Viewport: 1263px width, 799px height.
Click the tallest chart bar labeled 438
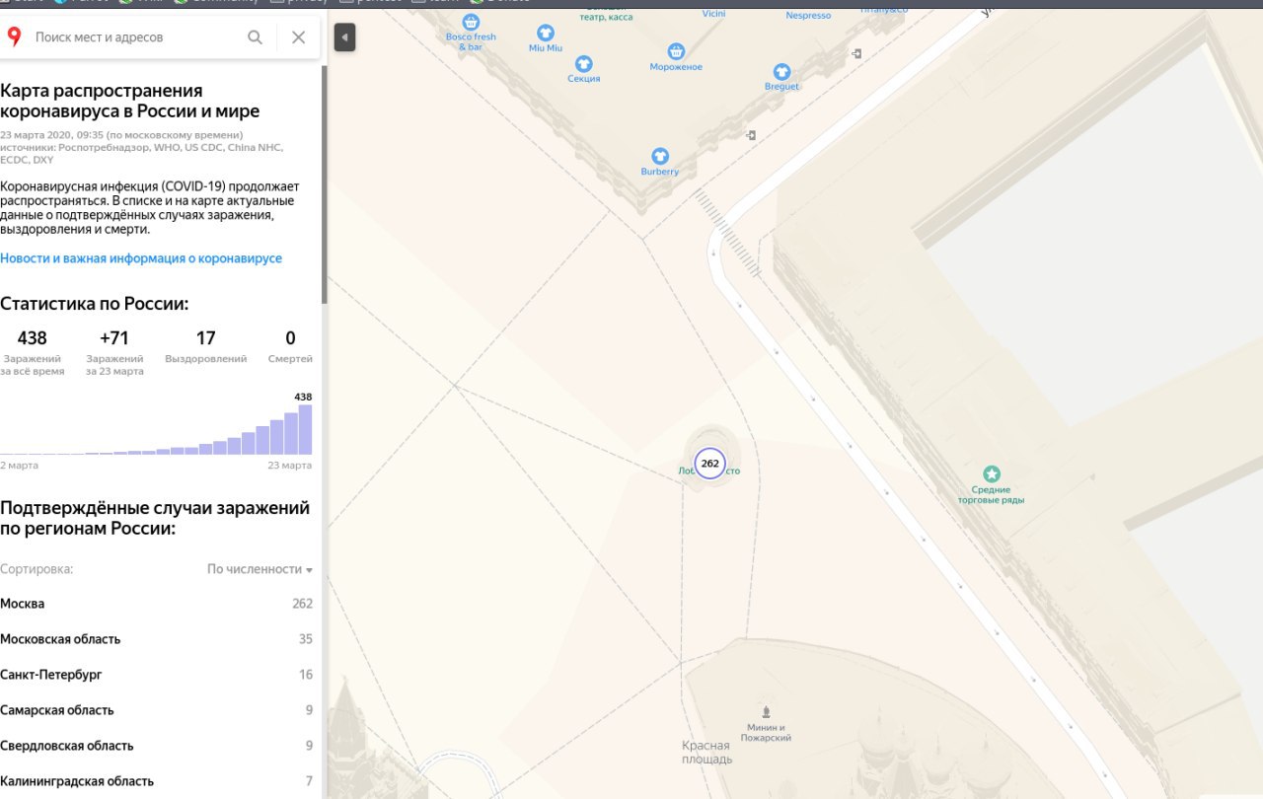pyautogui.click(x=305, y=429)
